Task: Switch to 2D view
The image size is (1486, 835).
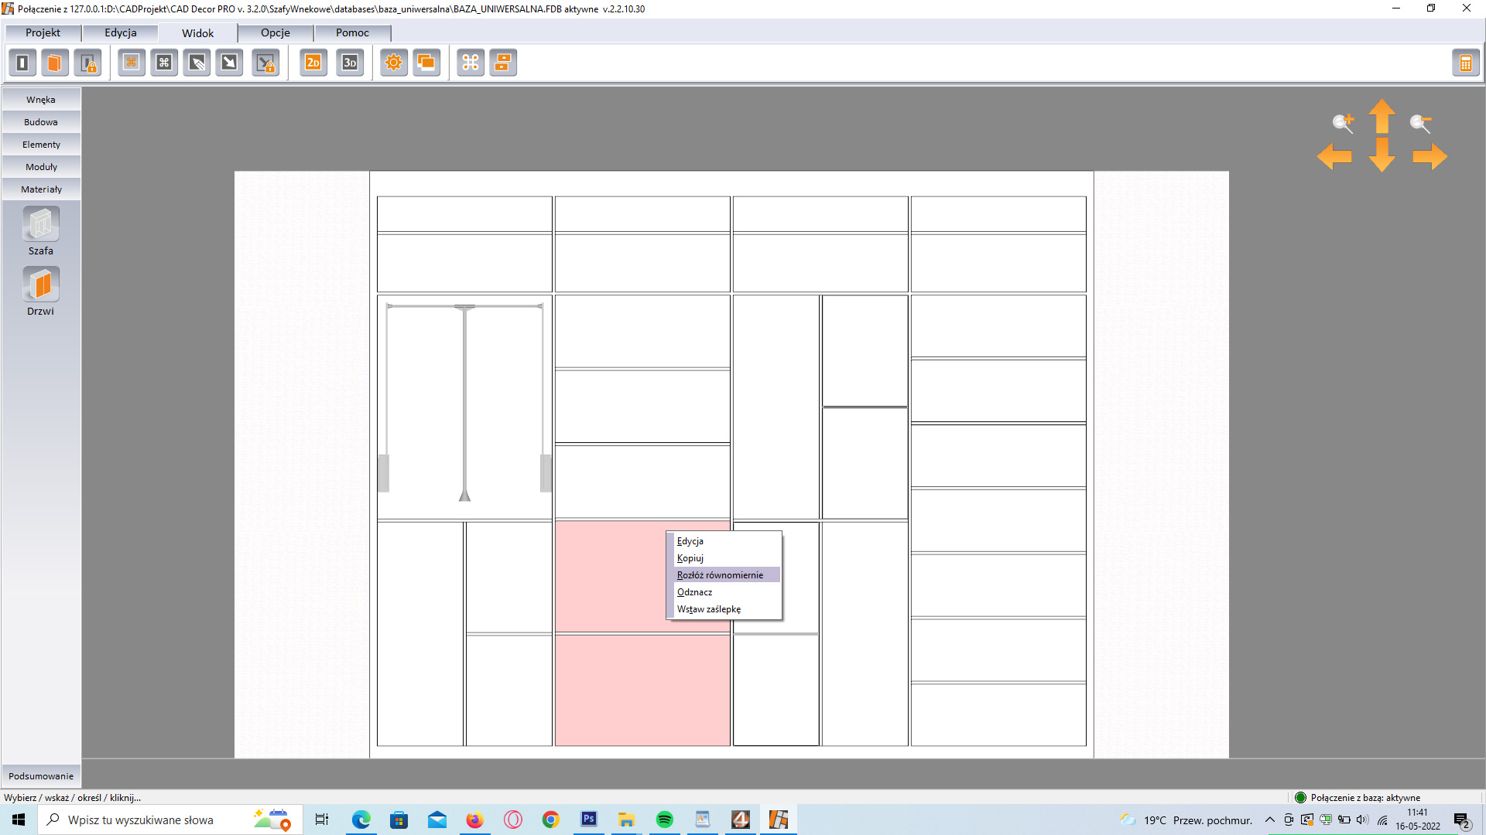Action: [313, 63]
